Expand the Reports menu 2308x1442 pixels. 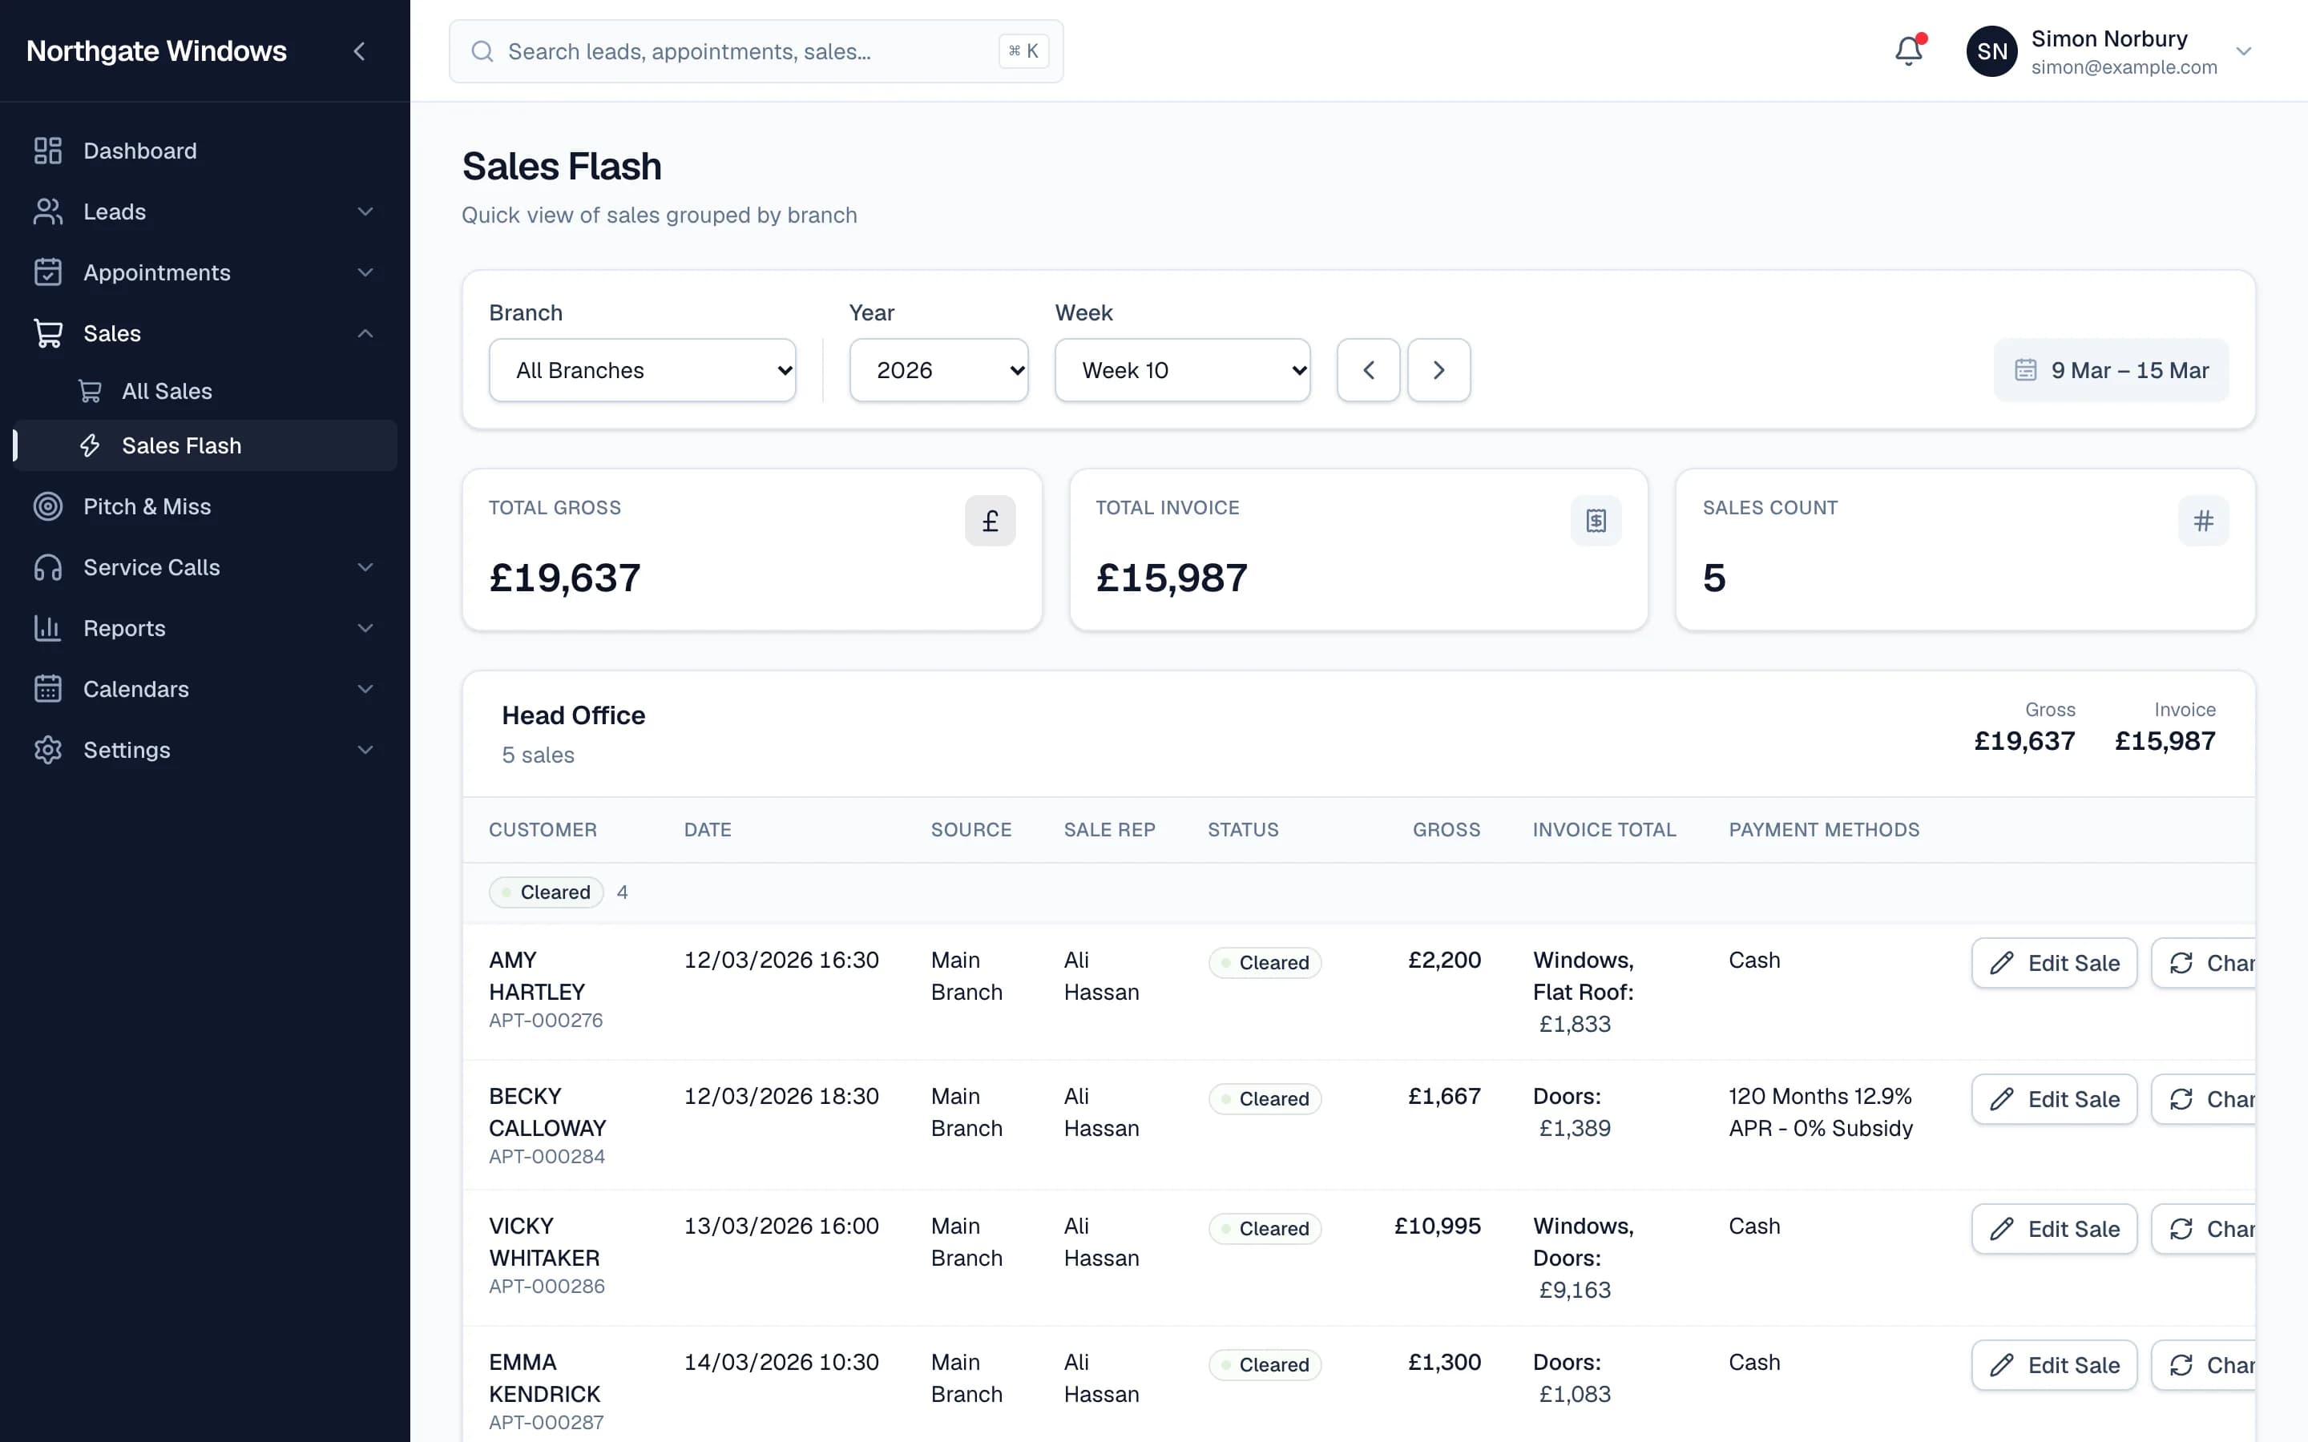(x=205, y=629)
